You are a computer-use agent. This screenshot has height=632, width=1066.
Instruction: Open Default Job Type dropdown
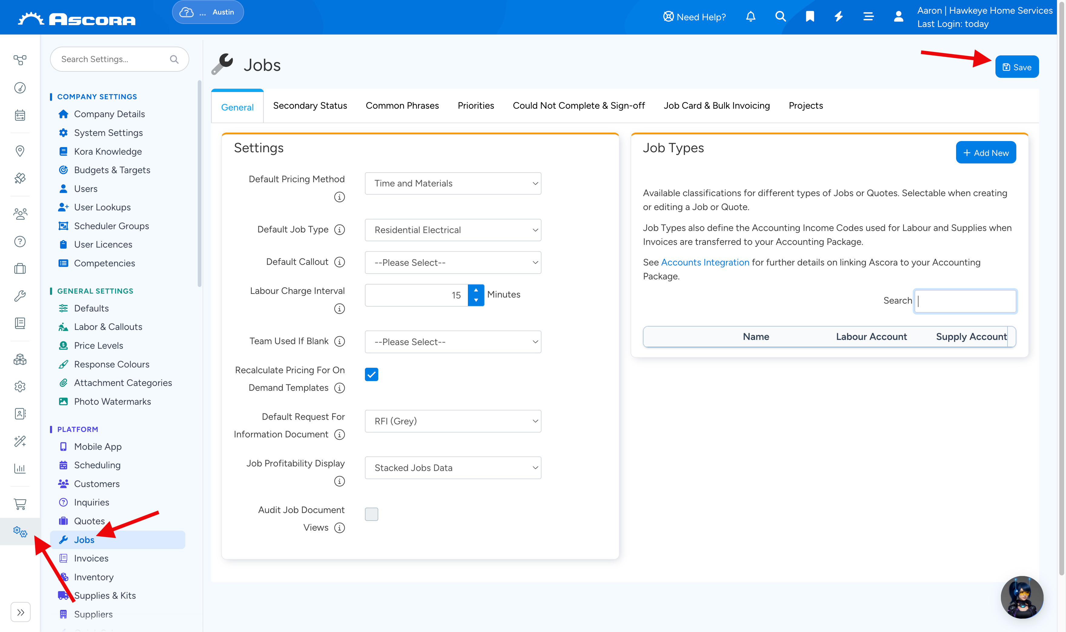point(453,230)
